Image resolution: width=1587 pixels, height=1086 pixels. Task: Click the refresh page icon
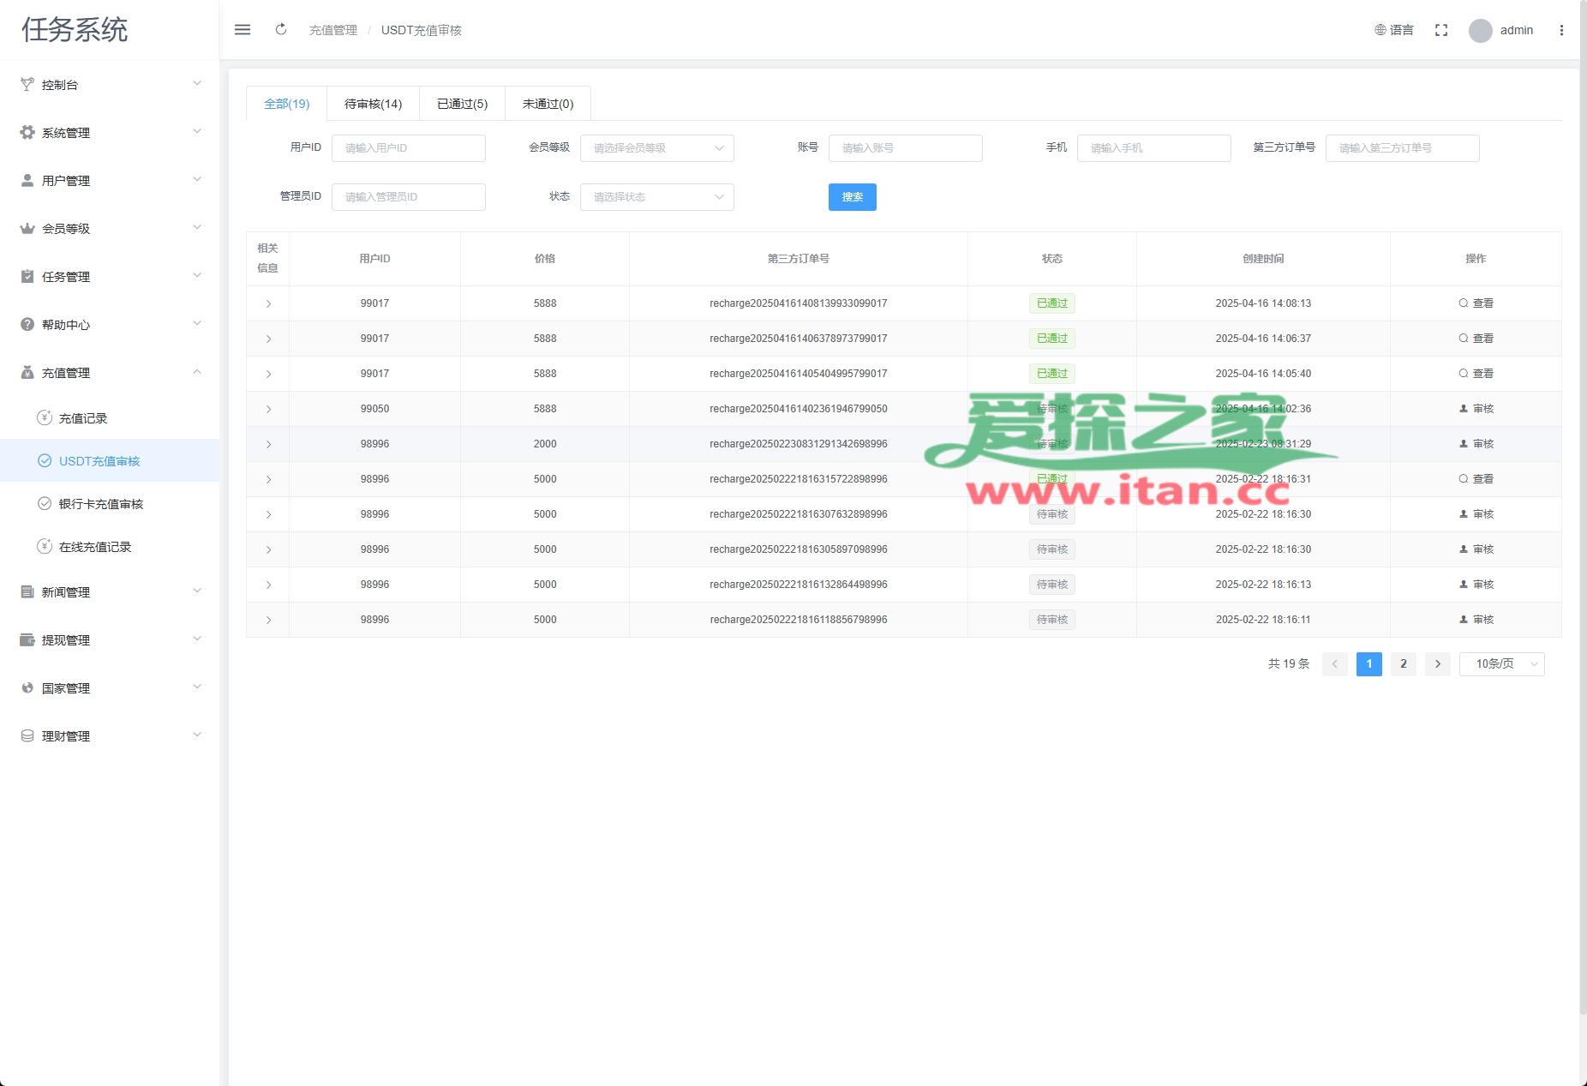point(281,30)
